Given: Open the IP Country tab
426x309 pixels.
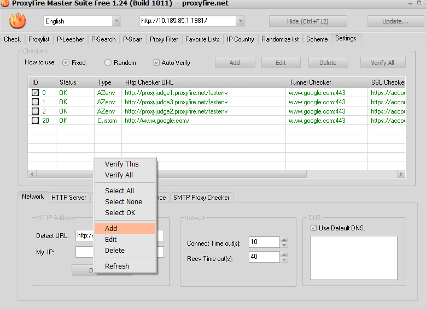Looking at the screenshot, I should (241, 39).
